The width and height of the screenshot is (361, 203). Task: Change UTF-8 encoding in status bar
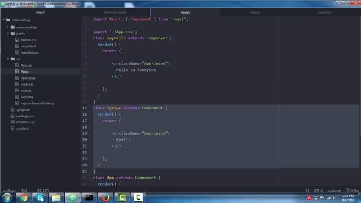pos(318,191)
